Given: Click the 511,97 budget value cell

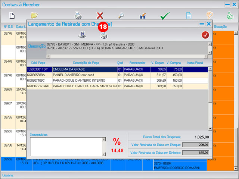Looking at the screenshot, I should (158, 75).
